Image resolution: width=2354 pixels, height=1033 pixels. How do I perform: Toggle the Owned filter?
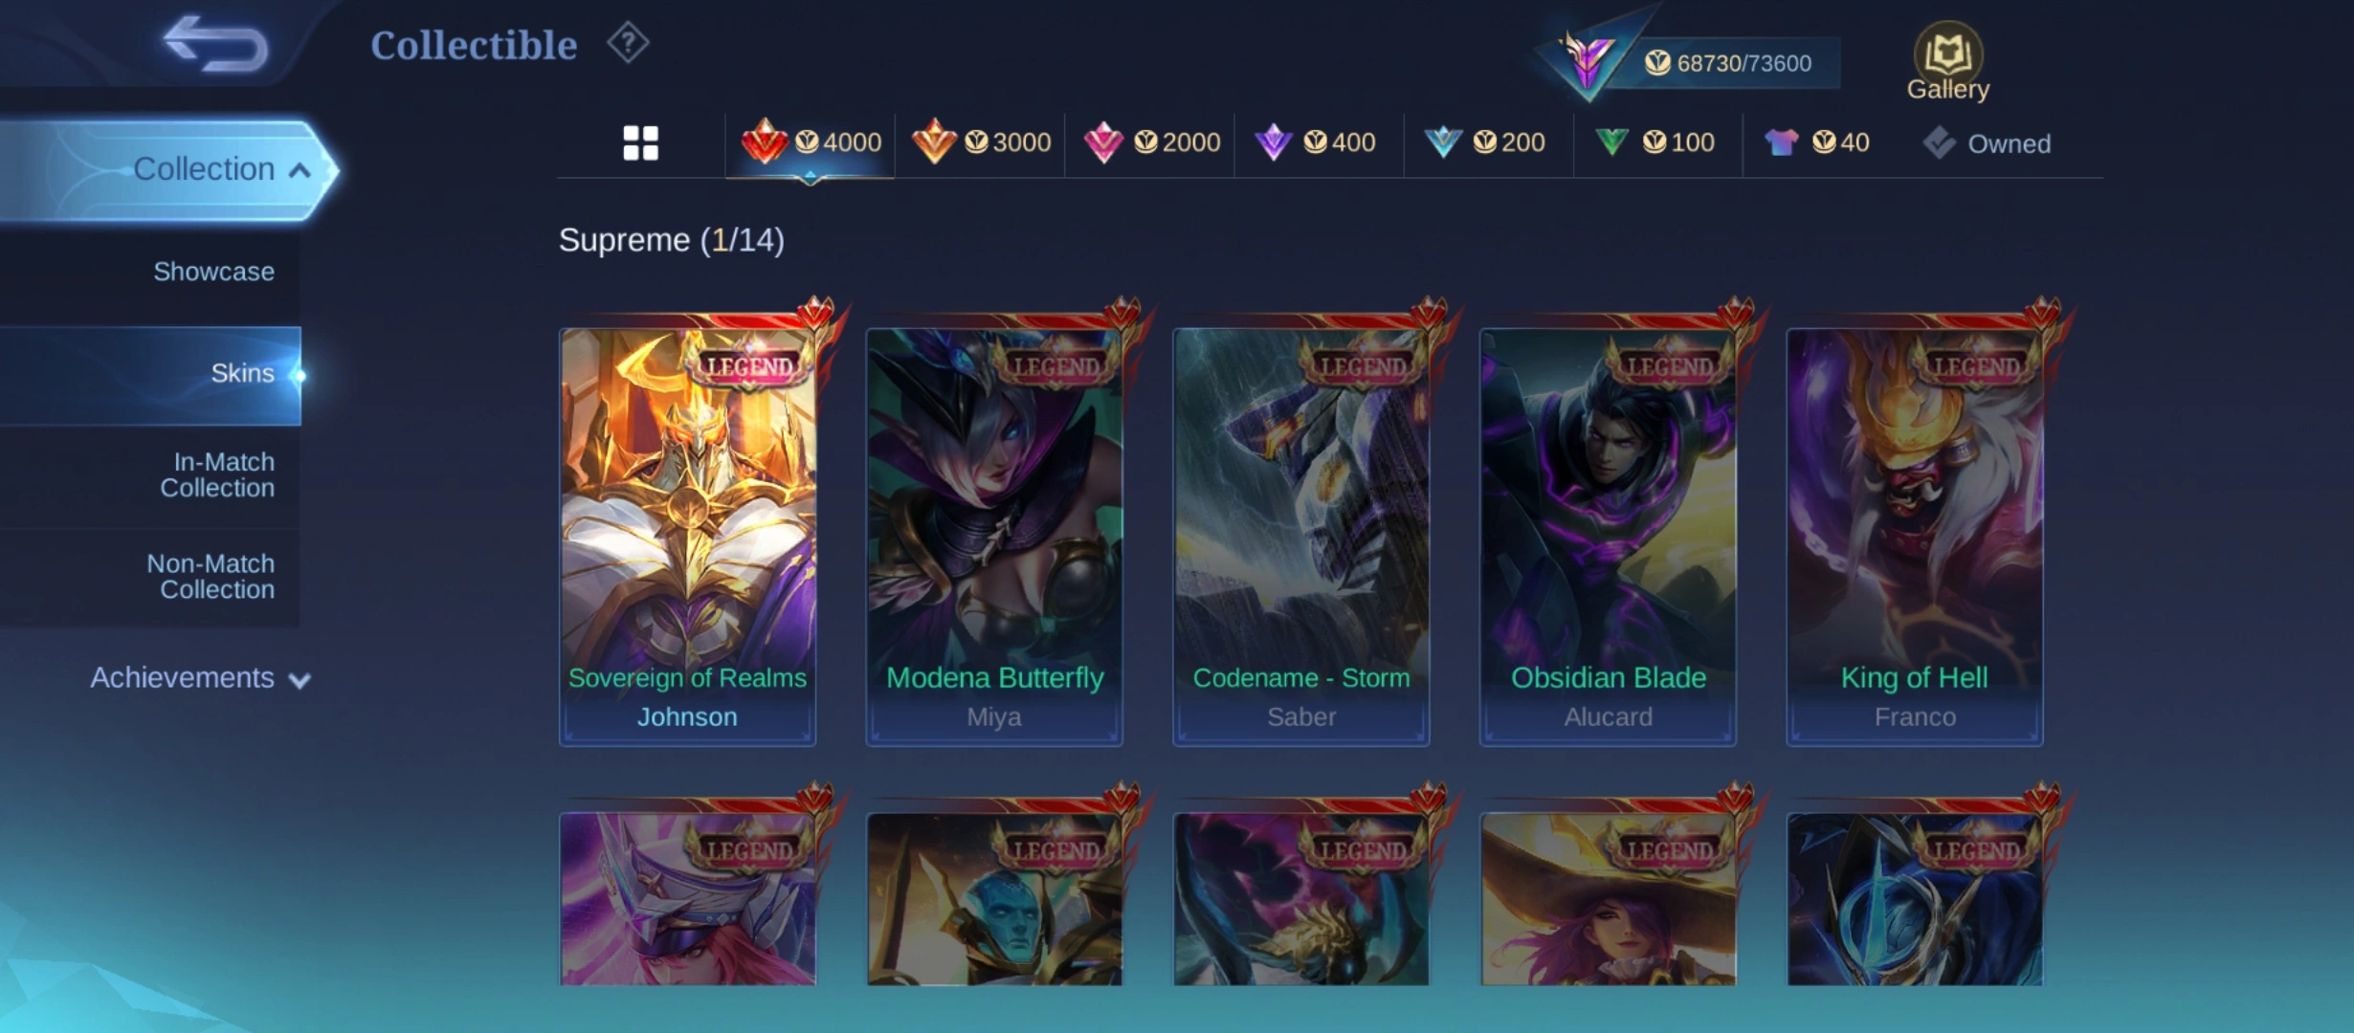[x=1987, y=143]
